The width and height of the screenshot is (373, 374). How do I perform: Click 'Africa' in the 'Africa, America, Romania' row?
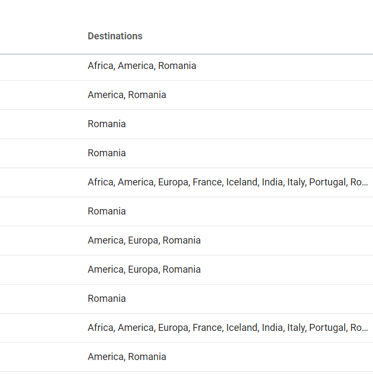coord(100,66)
